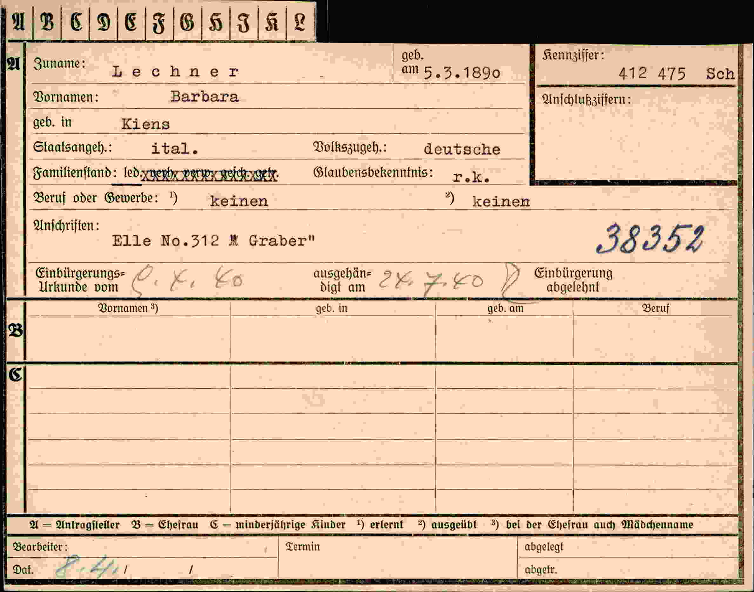The height and width of the screenshot is (592, 754).
Task: Click the geb. am column header
Action: 505,308
